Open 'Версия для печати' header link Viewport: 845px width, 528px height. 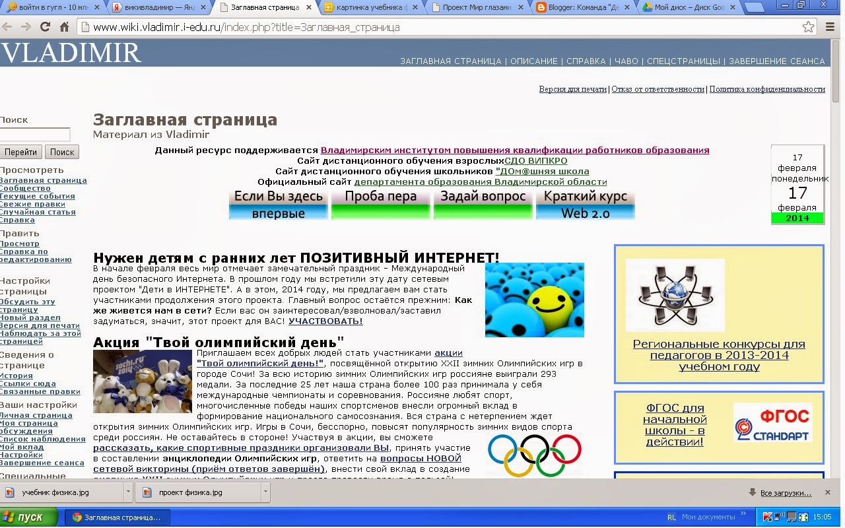pos(572,89)
